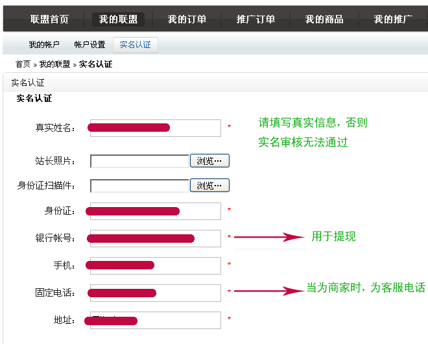Click 浏览 button for 站长照片

coord(209,161)
